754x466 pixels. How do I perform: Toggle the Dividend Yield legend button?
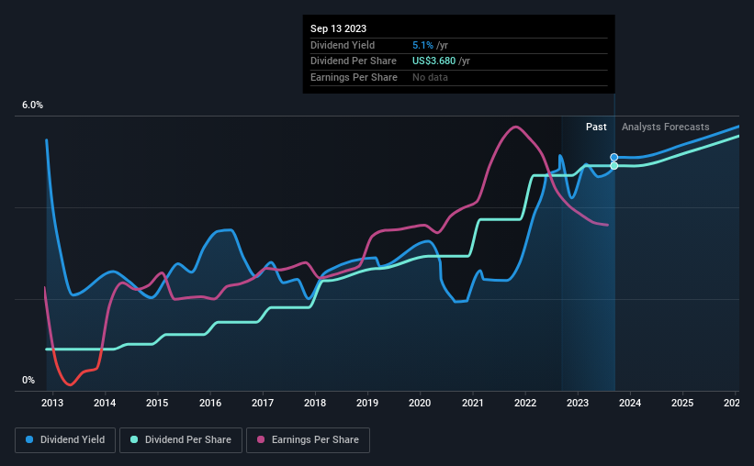pyautogui.click(x=65, y=440)
